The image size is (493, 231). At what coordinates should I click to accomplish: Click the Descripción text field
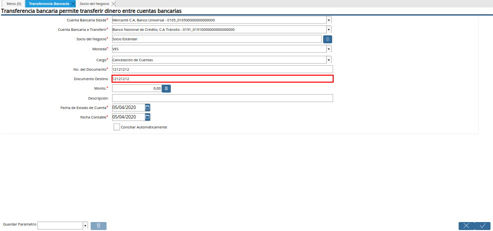(x=222, y=98)
